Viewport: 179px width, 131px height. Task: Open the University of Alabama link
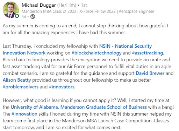click(x=34, y=107)
